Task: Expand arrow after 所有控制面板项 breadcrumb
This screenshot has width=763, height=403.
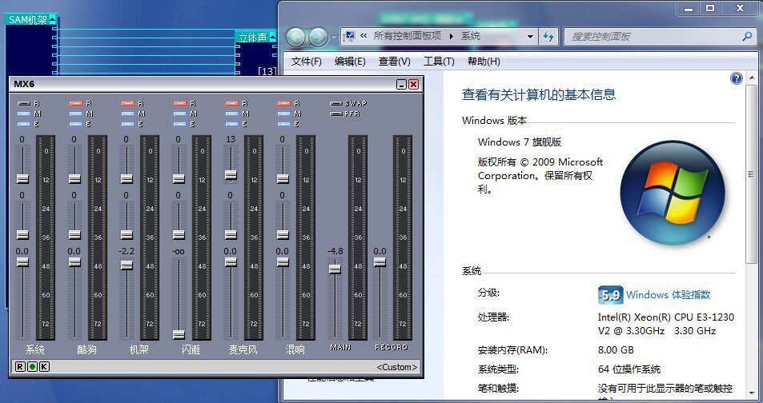Action: click(451, 37)
